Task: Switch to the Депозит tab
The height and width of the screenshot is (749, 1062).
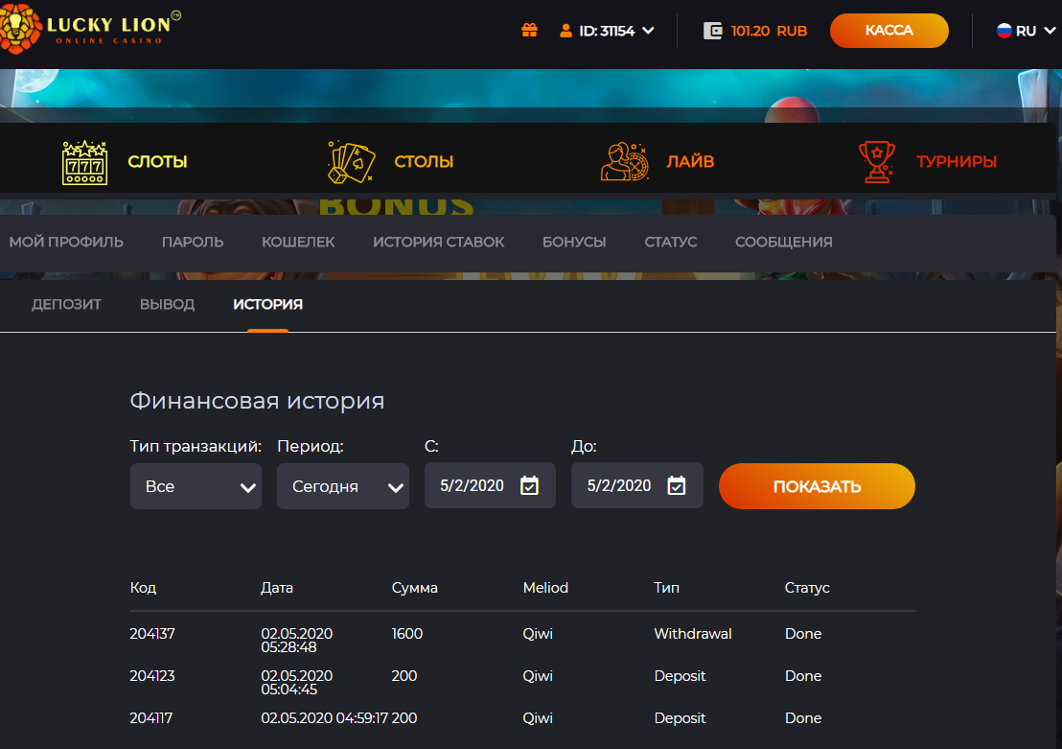Action: [x=66, y=304]
